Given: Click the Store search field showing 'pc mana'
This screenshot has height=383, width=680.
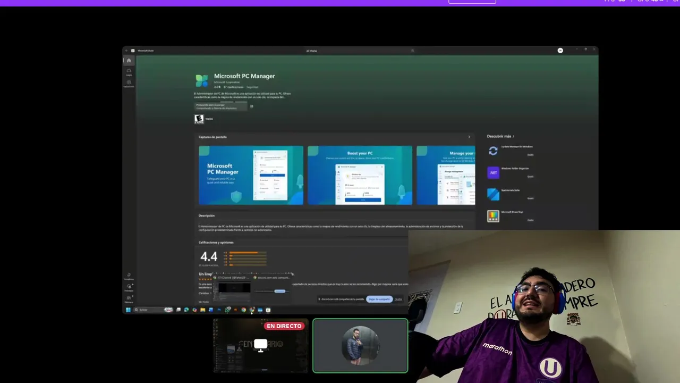Looking at the screenshot, I should (x=360, y=51).
